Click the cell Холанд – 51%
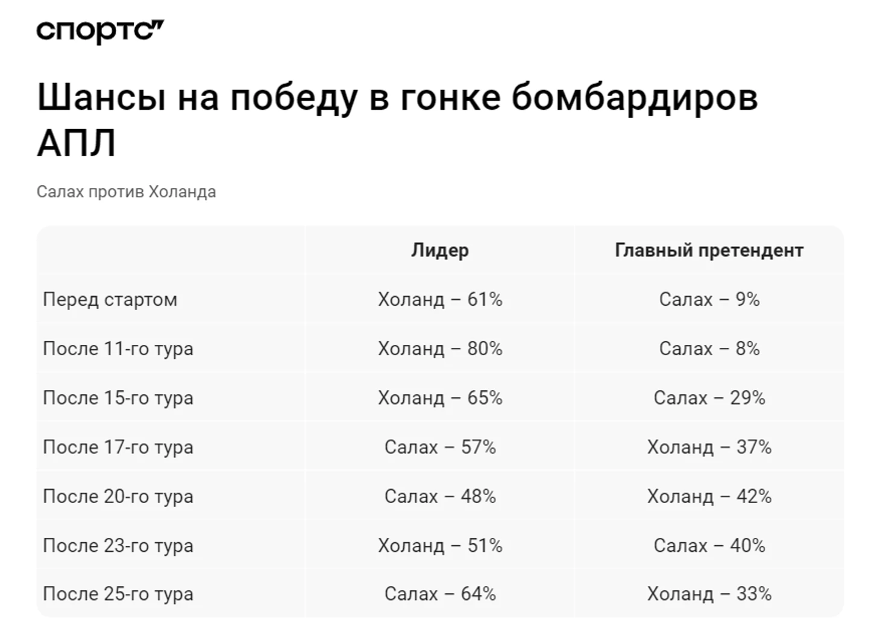 pyautogui.click(x=439, y=546)
